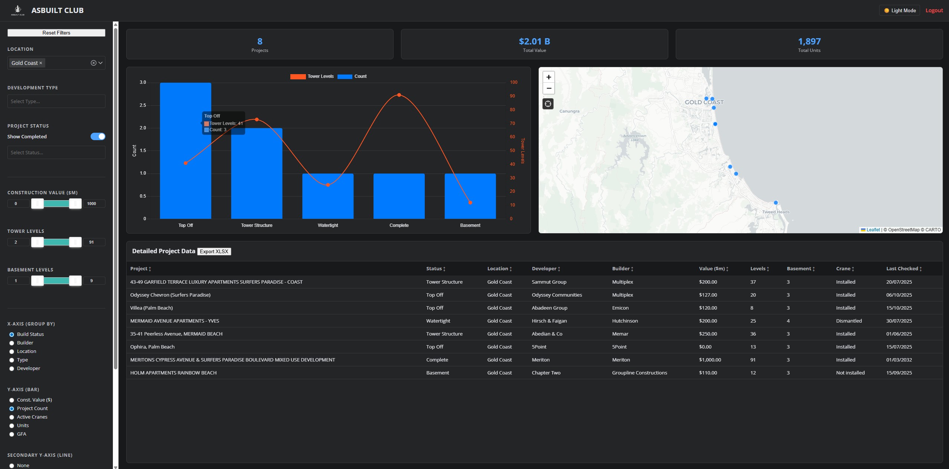Sort table by Value ($m) column
949x469 pixels.
pos(714,269)
